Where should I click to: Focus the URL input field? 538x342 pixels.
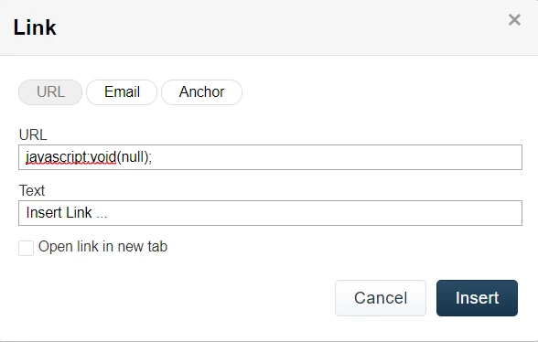(271, 157)
